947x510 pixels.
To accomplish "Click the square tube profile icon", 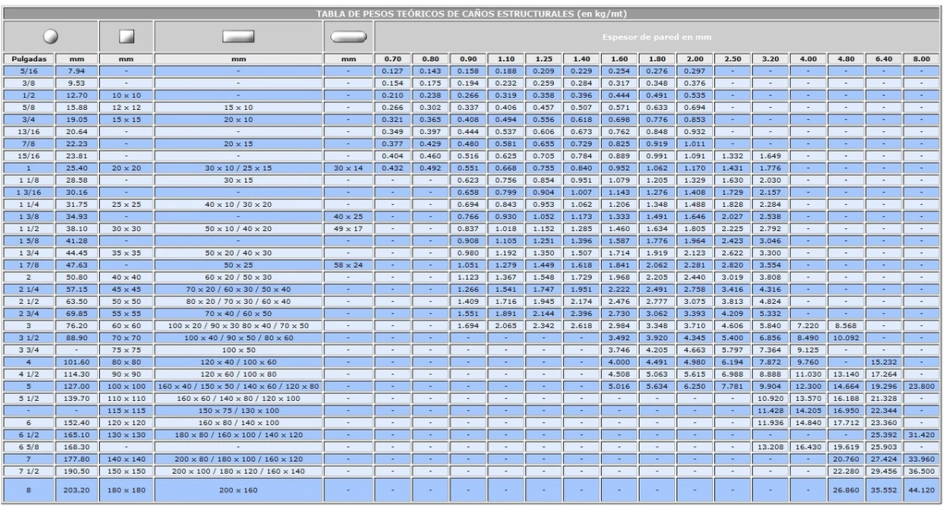I will click(x=128, y=36).
